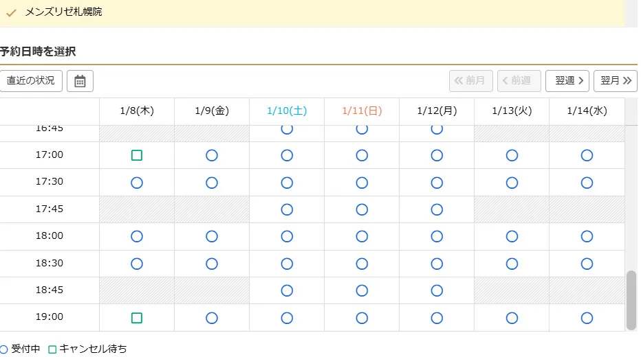Select waitlist square for 1/8 at 17:00

[137, 155]
